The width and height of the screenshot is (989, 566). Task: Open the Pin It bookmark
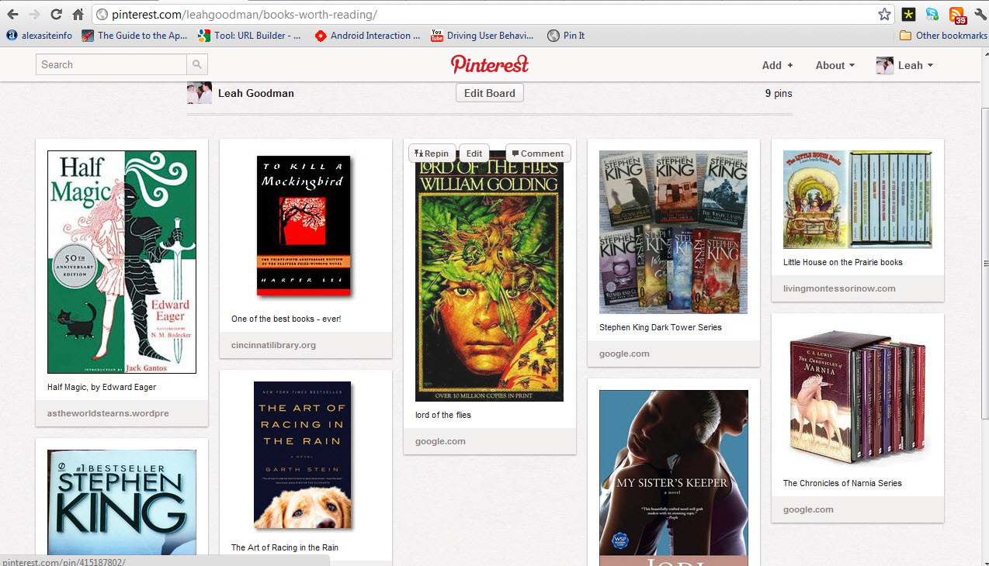(x=566, y=36)
